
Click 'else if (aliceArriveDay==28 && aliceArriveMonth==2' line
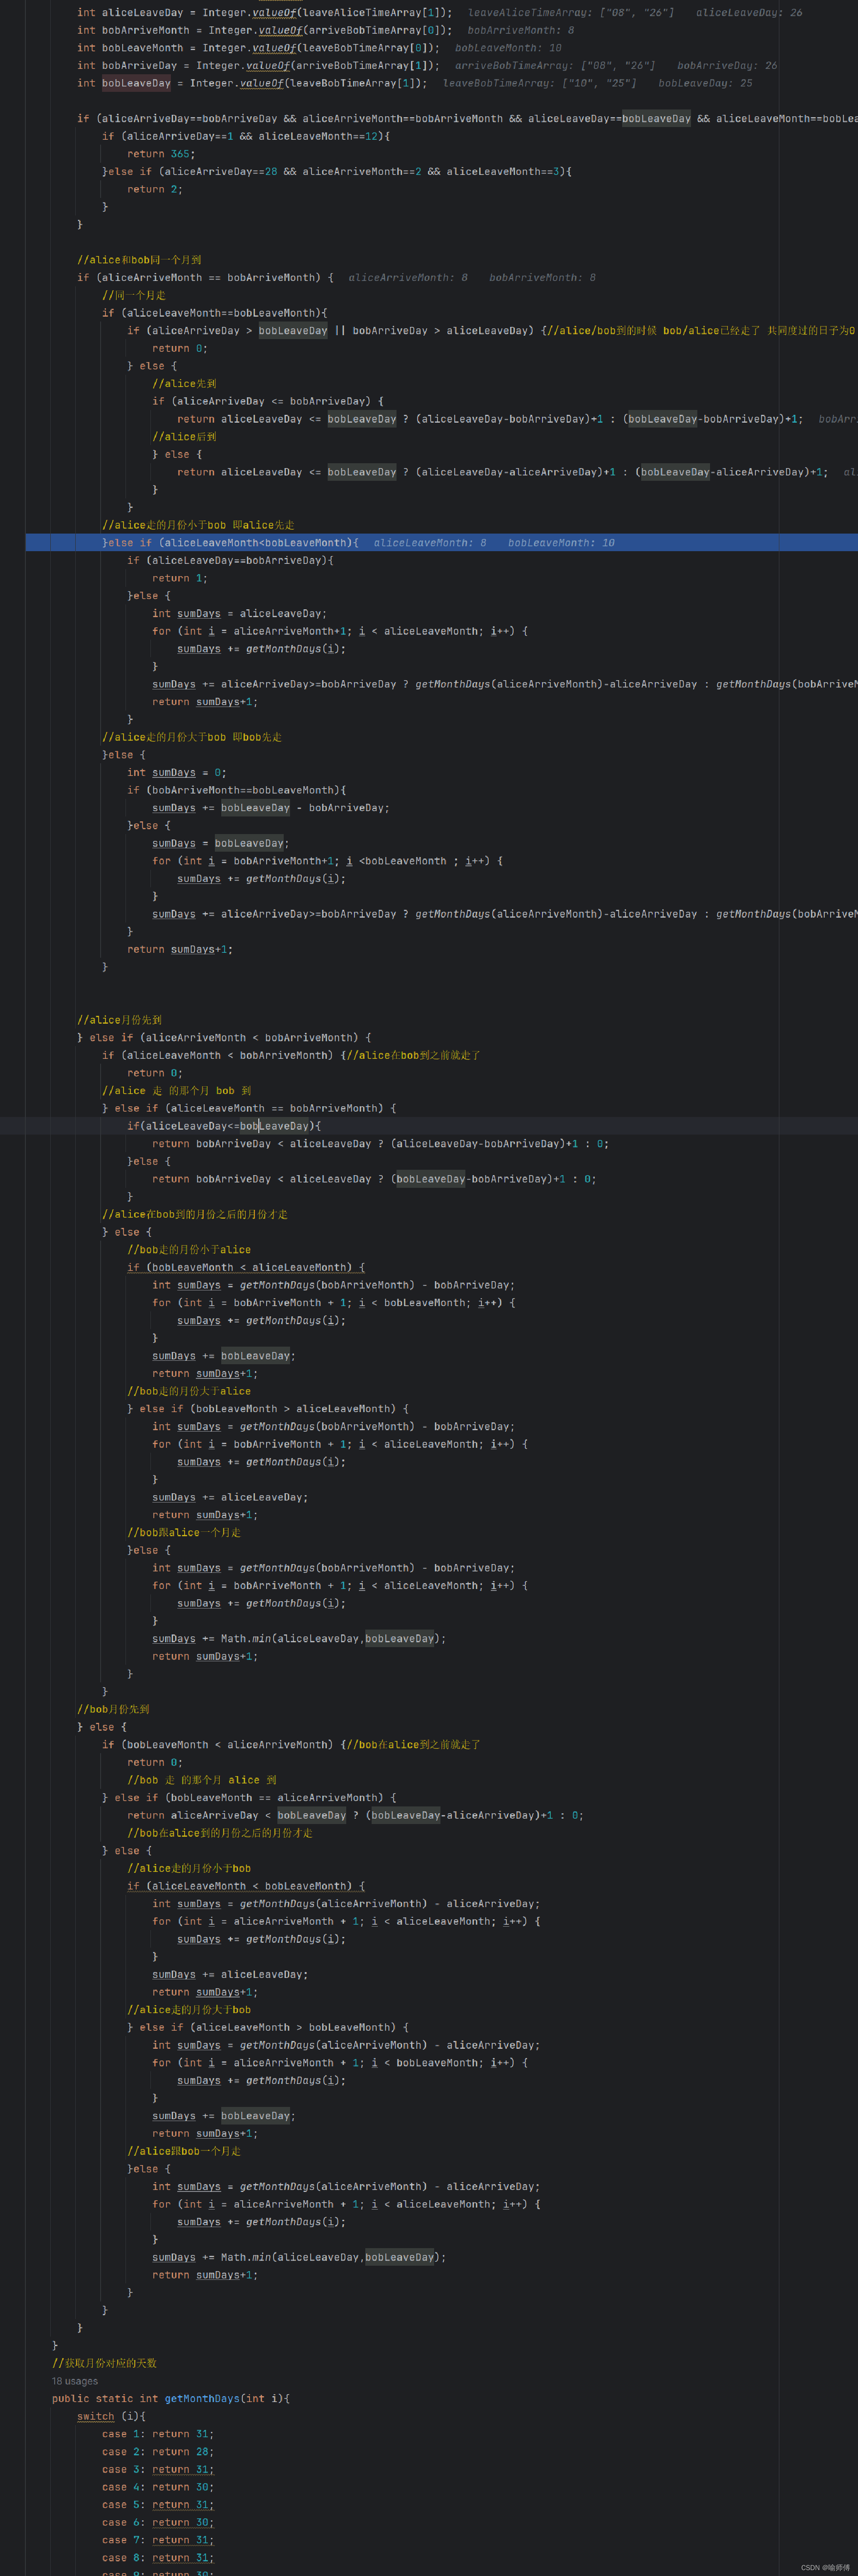[336, 171]
